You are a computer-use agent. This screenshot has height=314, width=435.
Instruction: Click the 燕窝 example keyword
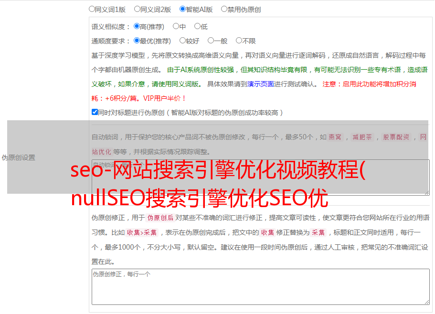click(335, 137)
